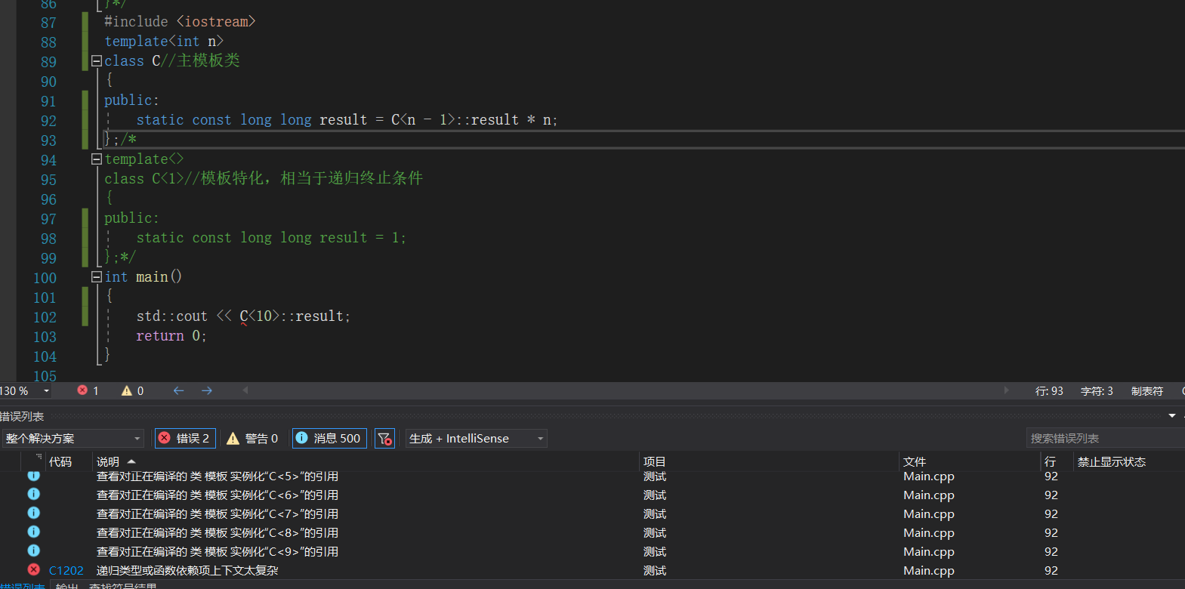
Task: Navigate backward with the left arrow
Action: 178,390
